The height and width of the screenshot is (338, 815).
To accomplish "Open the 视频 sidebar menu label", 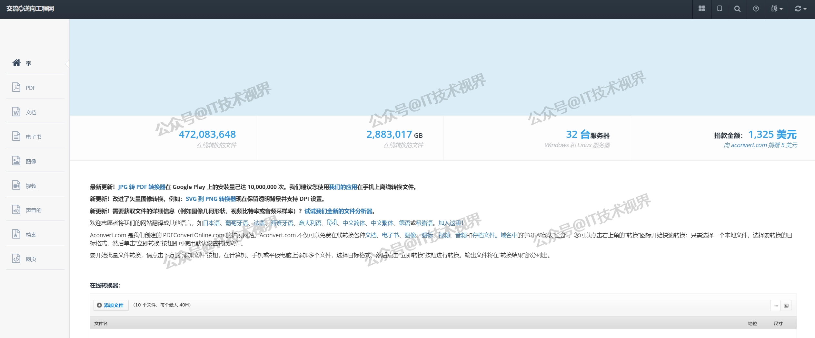I will pos(31,186).
